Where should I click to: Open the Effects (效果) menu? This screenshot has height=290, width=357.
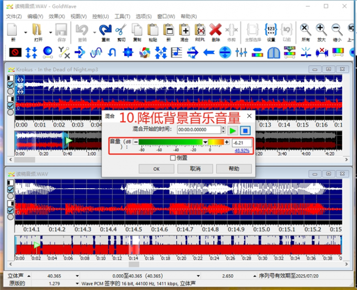(x=57, y=16)
